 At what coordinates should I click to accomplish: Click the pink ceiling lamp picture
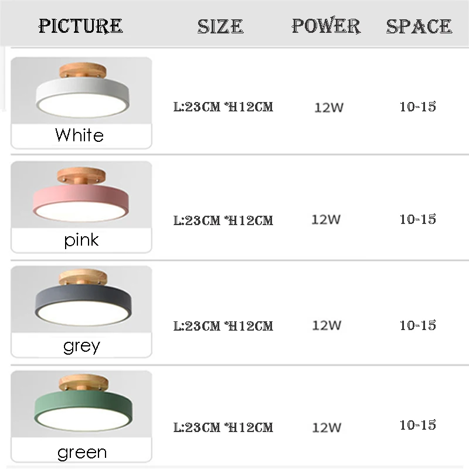(x=81, y=196)
